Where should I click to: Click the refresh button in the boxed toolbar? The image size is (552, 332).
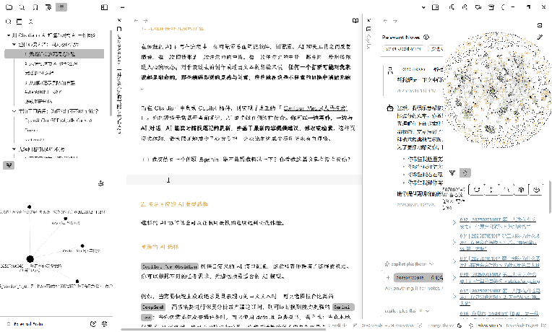tap(477, 190)
